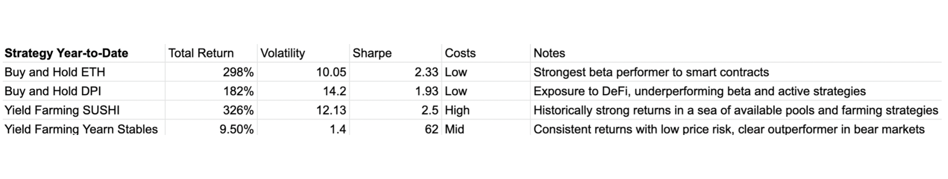This screenshot has height=179, width=948.
Task: Select the High costs cell
Action: [486, 110]
